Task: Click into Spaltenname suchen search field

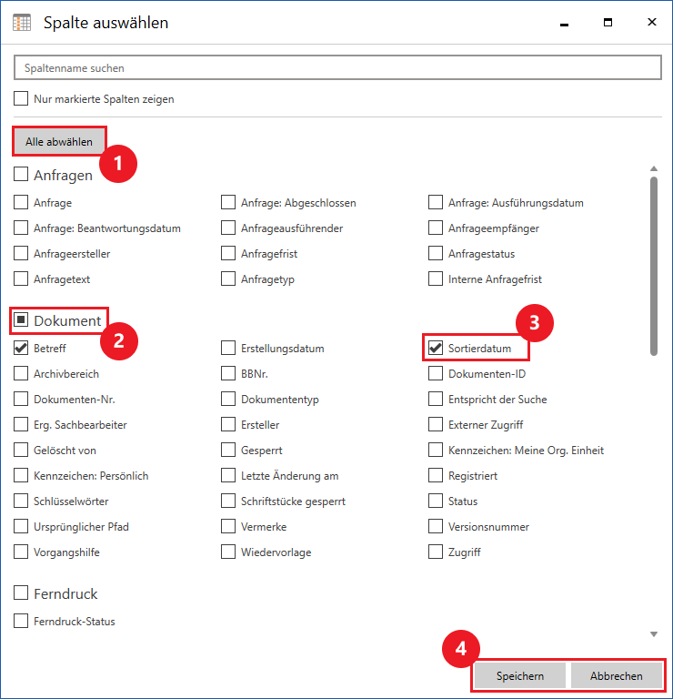Action: [337, 67]
